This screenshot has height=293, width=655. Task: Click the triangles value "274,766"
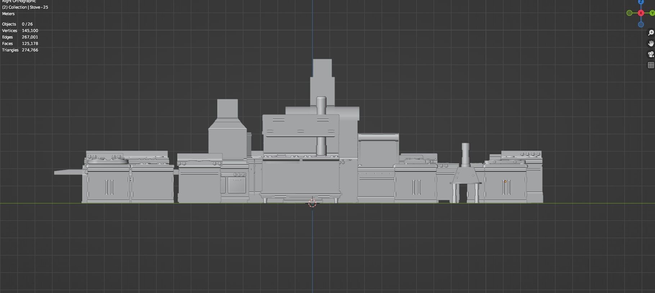point(30,50)
